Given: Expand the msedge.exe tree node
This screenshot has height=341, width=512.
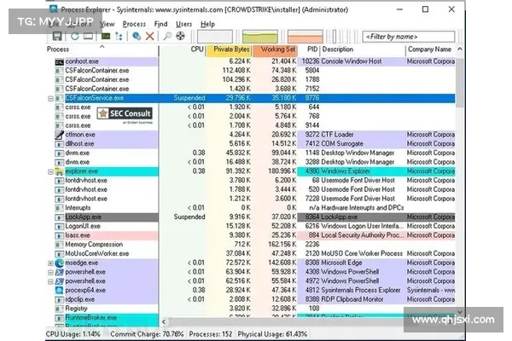Looking at the screenshot, I should click(50, 263).
